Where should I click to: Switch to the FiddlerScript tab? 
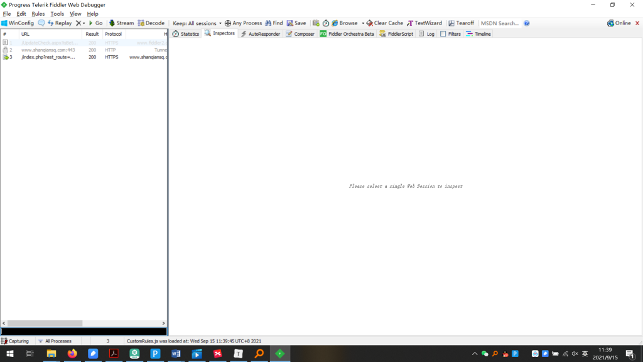click(x=396, y=34)
